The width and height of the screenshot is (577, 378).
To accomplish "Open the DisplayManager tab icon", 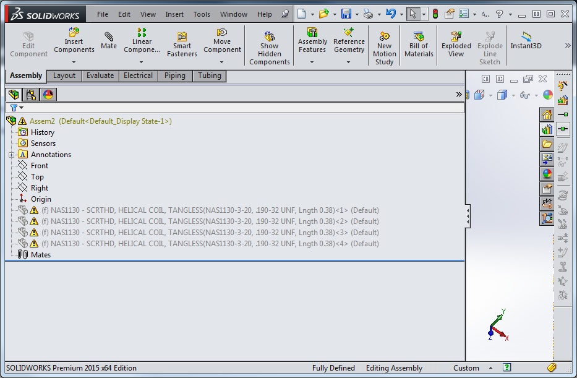I will coord(48,95).
